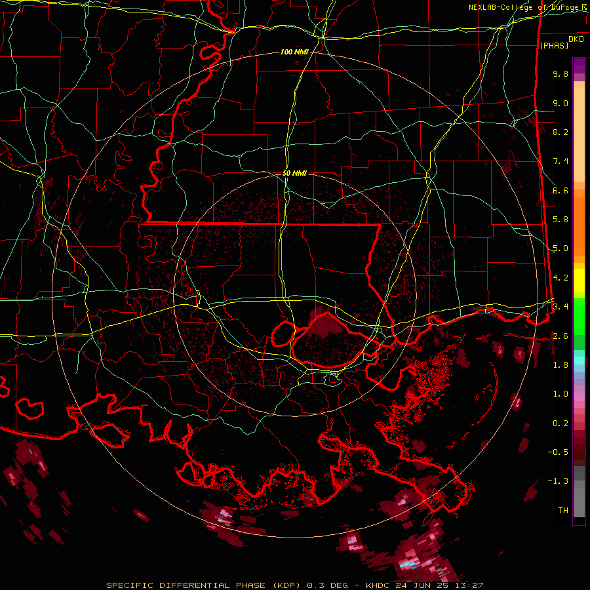Screen dimensions: 590x590
Task: Click the 5.0 legend value
Action: click(560, 248)
